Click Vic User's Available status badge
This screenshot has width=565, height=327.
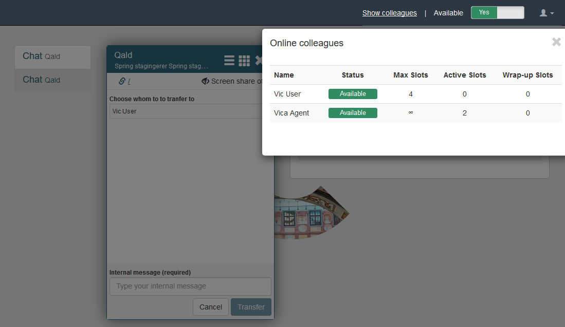pyautogui.click(x=353, y=94)
